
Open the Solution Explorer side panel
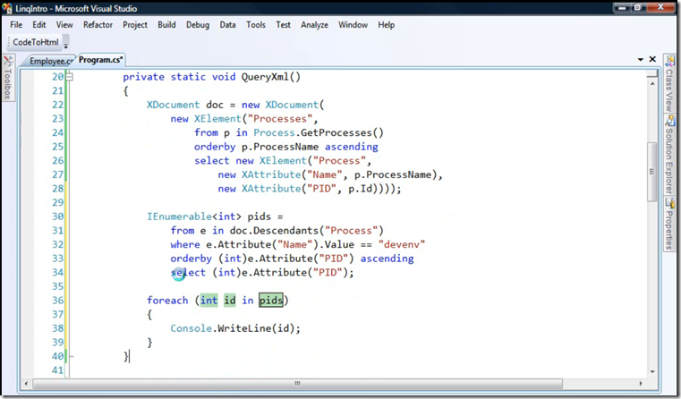tap(669, 155)
